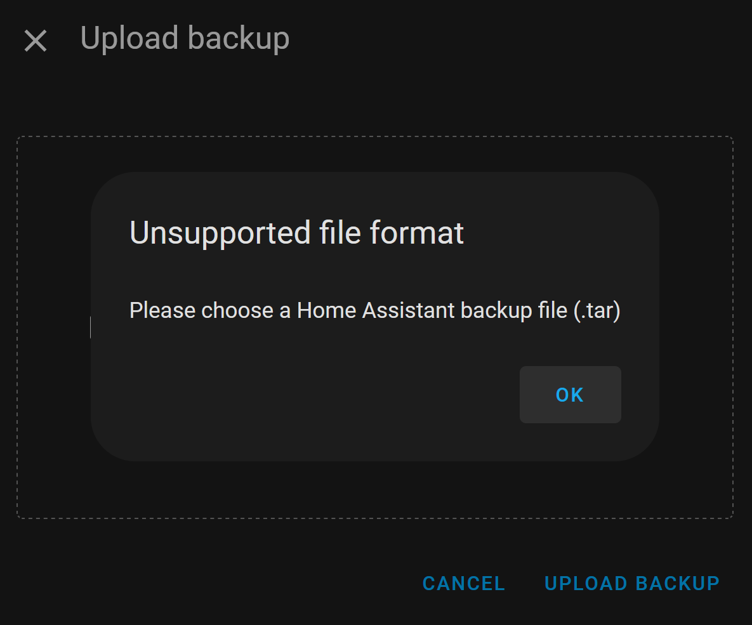The width and height of the screenshot is (752, 625).
Task: Dismiss the error alert using OK
Action: point(571,395)
